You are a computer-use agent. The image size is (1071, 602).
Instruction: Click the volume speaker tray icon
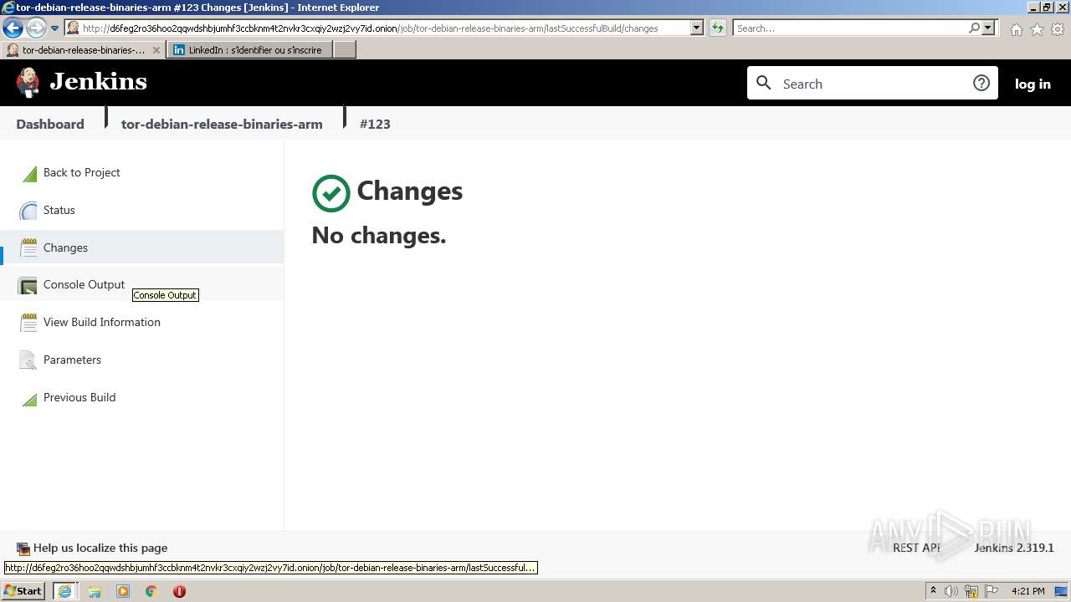[951, 591]
